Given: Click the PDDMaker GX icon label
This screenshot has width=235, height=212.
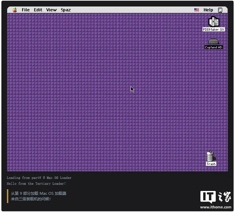Looking at the screenshot, I should [x=214, y=29].
